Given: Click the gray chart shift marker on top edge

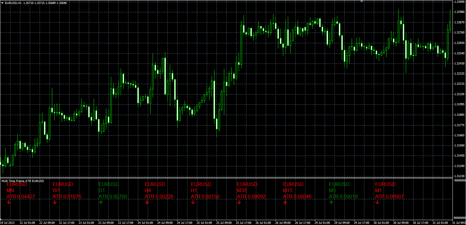Looking at the screenshot, I should (362, 1).
